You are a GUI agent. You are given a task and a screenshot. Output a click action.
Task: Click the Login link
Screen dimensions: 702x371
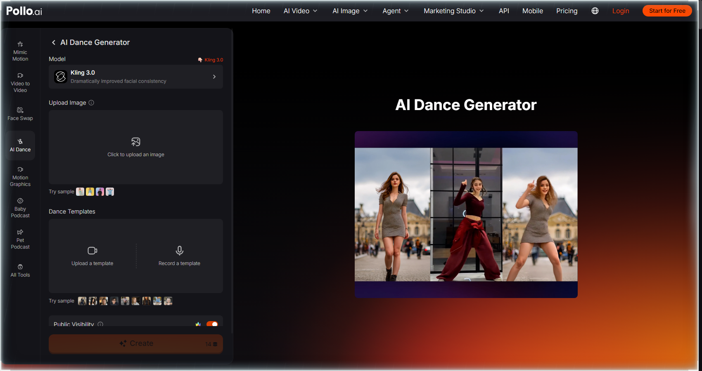pos(621,11)
